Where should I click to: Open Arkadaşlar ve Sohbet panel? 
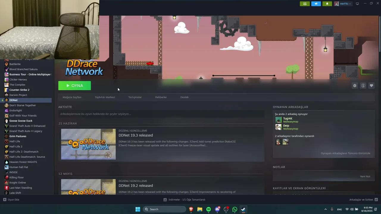click(363, 200)
